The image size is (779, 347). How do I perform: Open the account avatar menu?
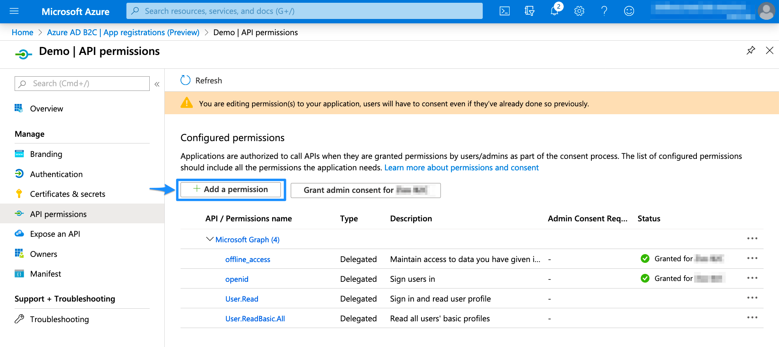pos(766,11)
